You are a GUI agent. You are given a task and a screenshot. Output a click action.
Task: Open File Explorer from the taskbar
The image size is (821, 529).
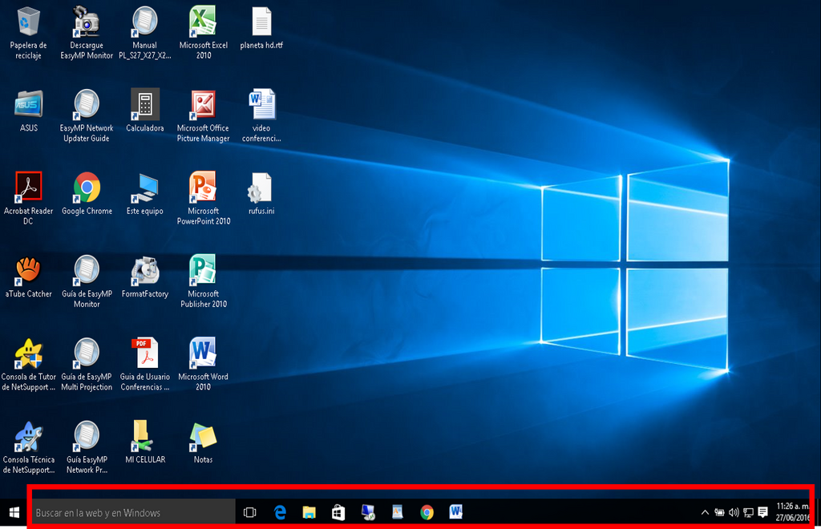point(309,512)
